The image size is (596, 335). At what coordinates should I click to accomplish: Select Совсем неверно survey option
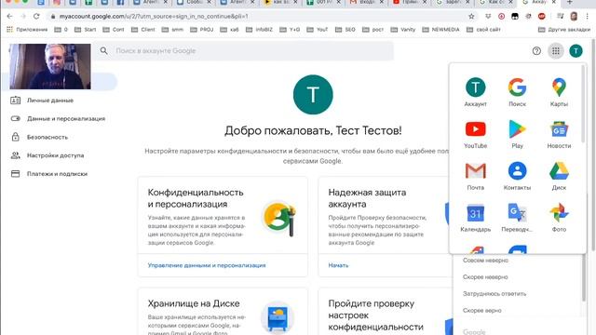click(485, 261)
